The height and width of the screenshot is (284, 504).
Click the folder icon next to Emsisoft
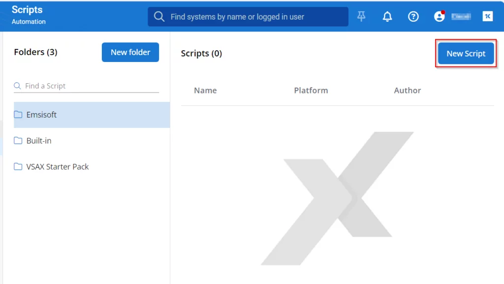pyautogui.click(x=18, y=115)
